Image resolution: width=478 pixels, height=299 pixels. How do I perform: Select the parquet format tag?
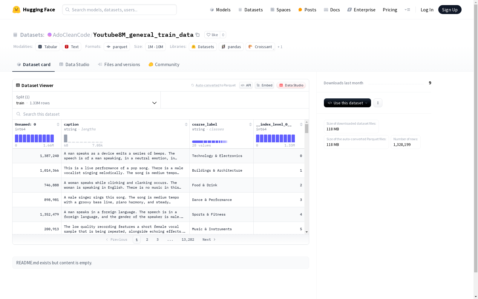[117, 47]
